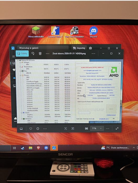This screenshot has height=183, width=138.
Task: Click the fit-to-window icon in the bottom bar
Action: (x=66, y=129)
